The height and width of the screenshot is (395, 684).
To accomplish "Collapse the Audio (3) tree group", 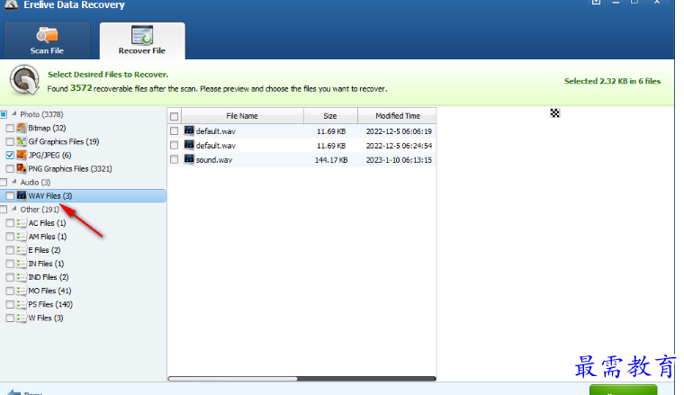I will [14, 182].
